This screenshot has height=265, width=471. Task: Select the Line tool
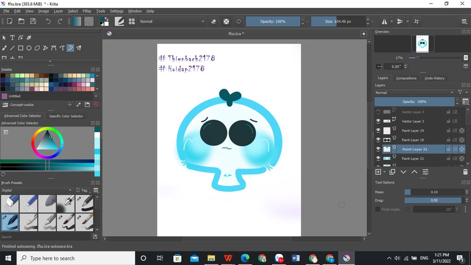click(x=12, y=48)
